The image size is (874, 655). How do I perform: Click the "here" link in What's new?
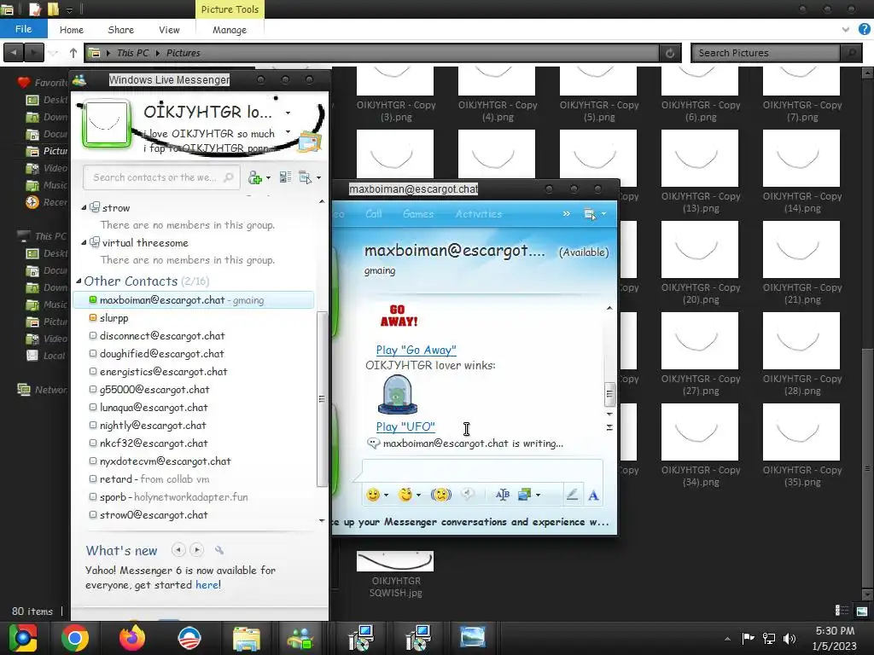point(207,585)
